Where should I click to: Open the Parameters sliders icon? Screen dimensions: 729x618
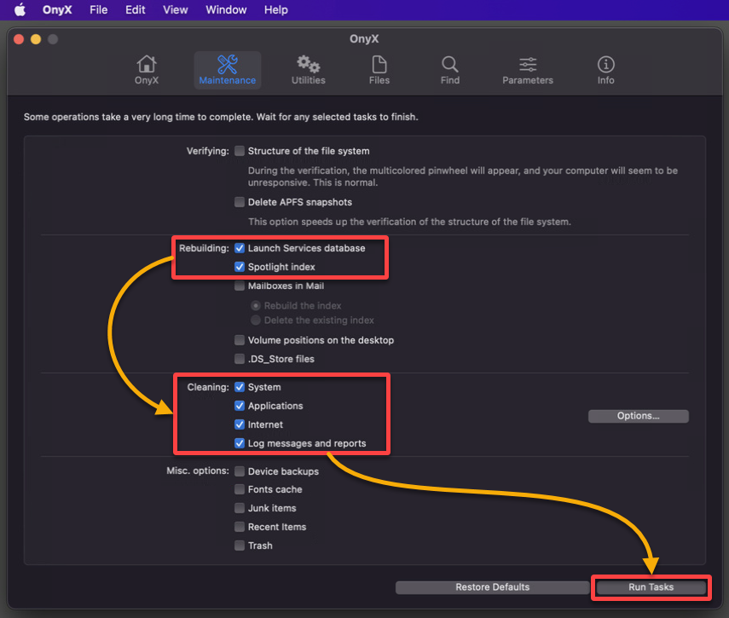[x=528, y=64]
